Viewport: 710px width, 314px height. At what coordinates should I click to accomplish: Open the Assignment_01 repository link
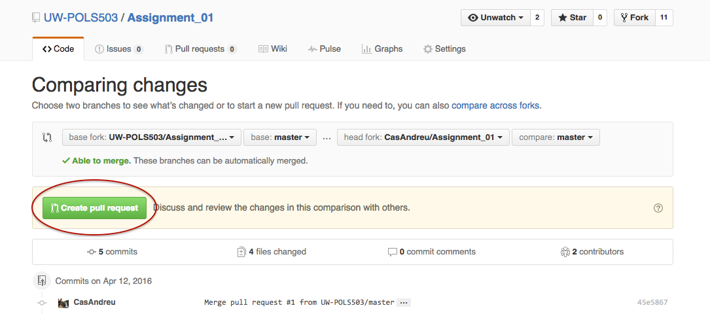(x=170, y=18)
